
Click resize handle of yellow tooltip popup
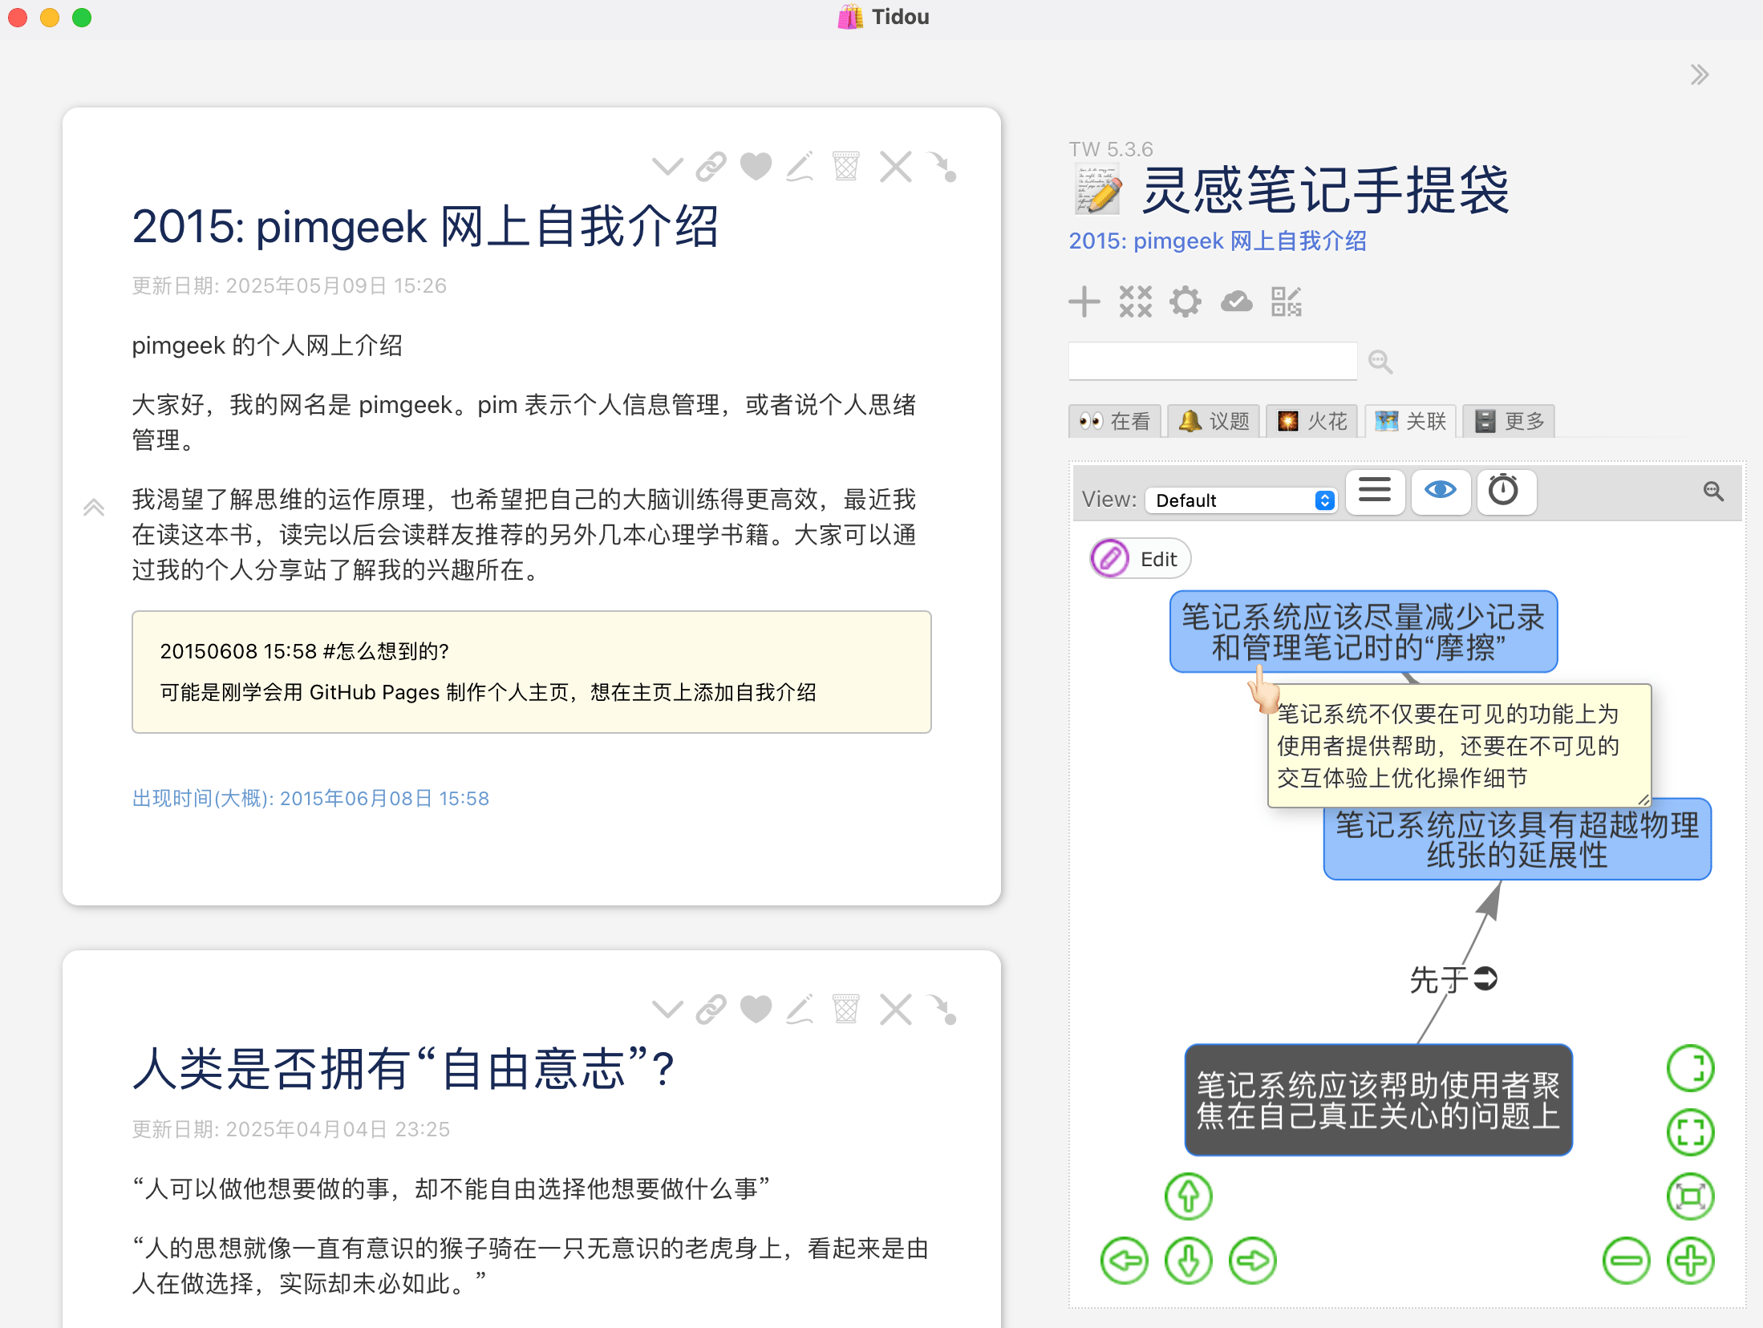click(x=1643, y=800)
